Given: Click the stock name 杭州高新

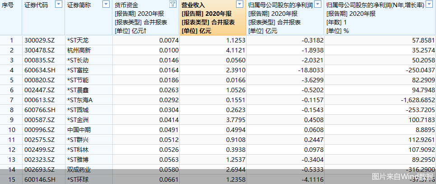Looking at the screenshot, I should point(79,51).
